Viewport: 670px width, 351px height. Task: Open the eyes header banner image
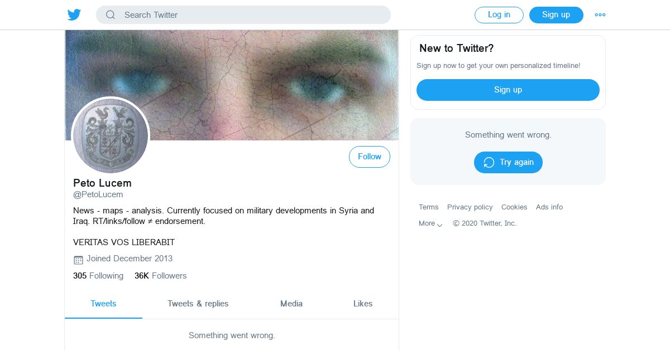tap(232, 85)
